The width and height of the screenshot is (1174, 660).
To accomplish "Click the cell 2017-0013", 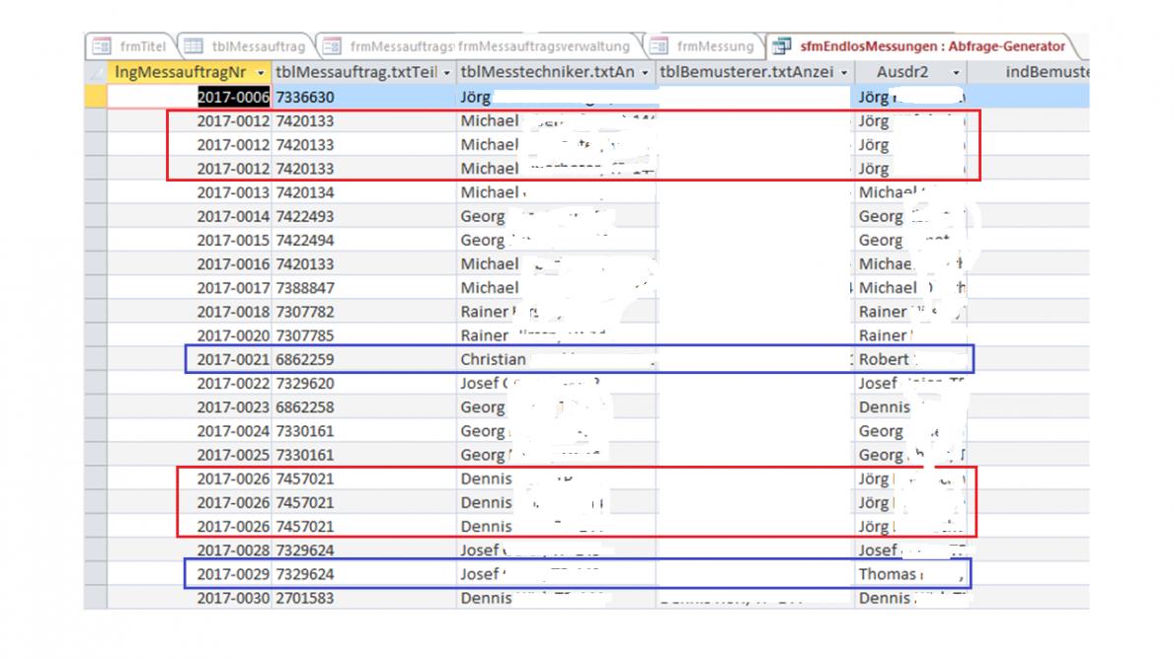I will 190,192.
